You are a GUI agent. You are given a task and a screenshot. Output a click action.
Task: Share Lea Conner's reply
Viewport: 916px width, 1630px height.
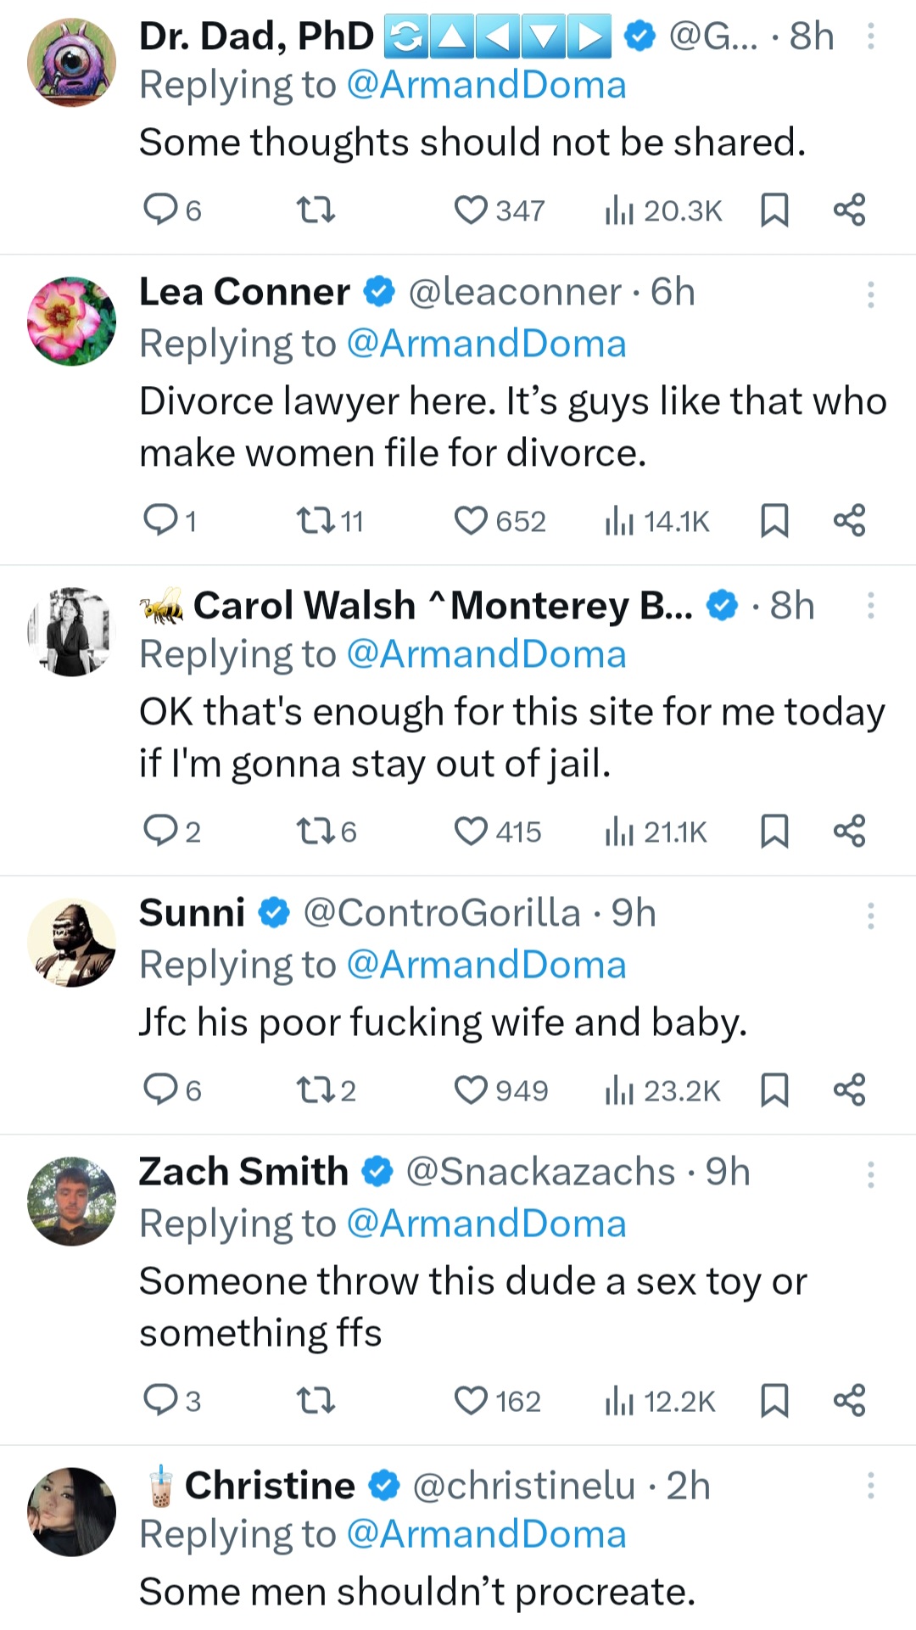click(849, 520)
